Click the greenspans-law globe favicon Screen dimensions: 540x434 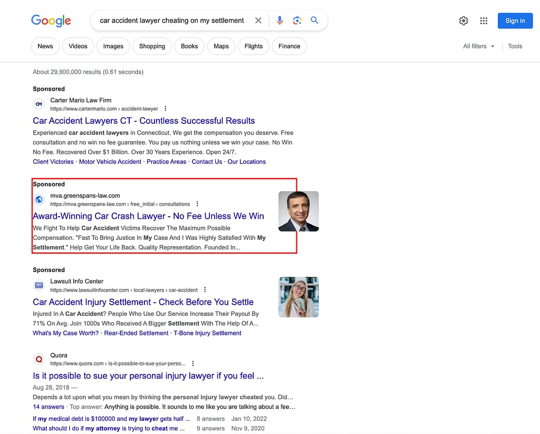tap(39, 199)
